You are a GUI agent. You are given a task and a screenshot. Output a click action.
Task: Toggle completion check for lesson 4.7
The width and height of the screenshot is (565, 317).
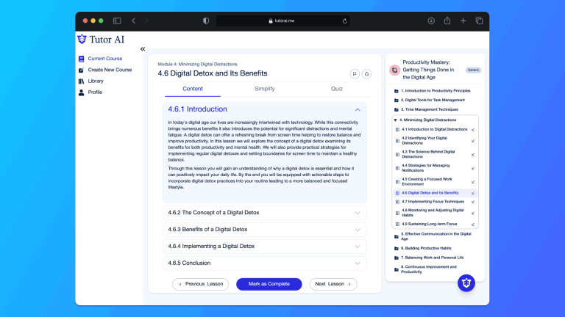[x=473, y=201]
